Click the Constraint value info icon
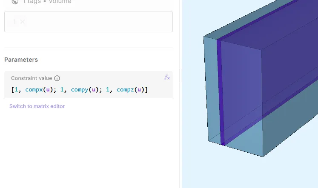 57,78
